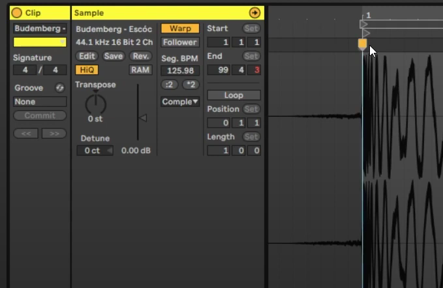
Task: Click the Seg. BPM value 125.98
Action: (180, 70)
